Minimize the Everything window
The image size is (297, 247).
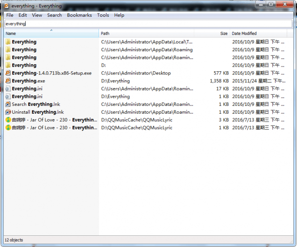261,4
